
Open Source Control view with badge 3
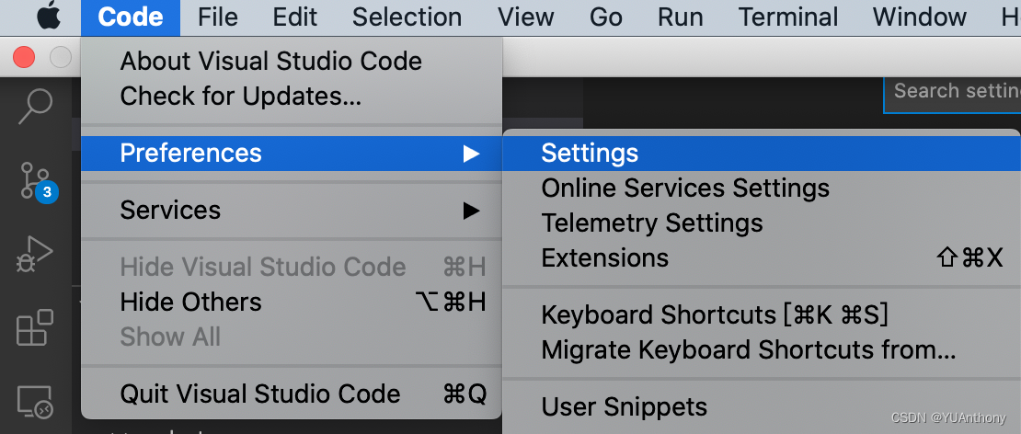36,181
